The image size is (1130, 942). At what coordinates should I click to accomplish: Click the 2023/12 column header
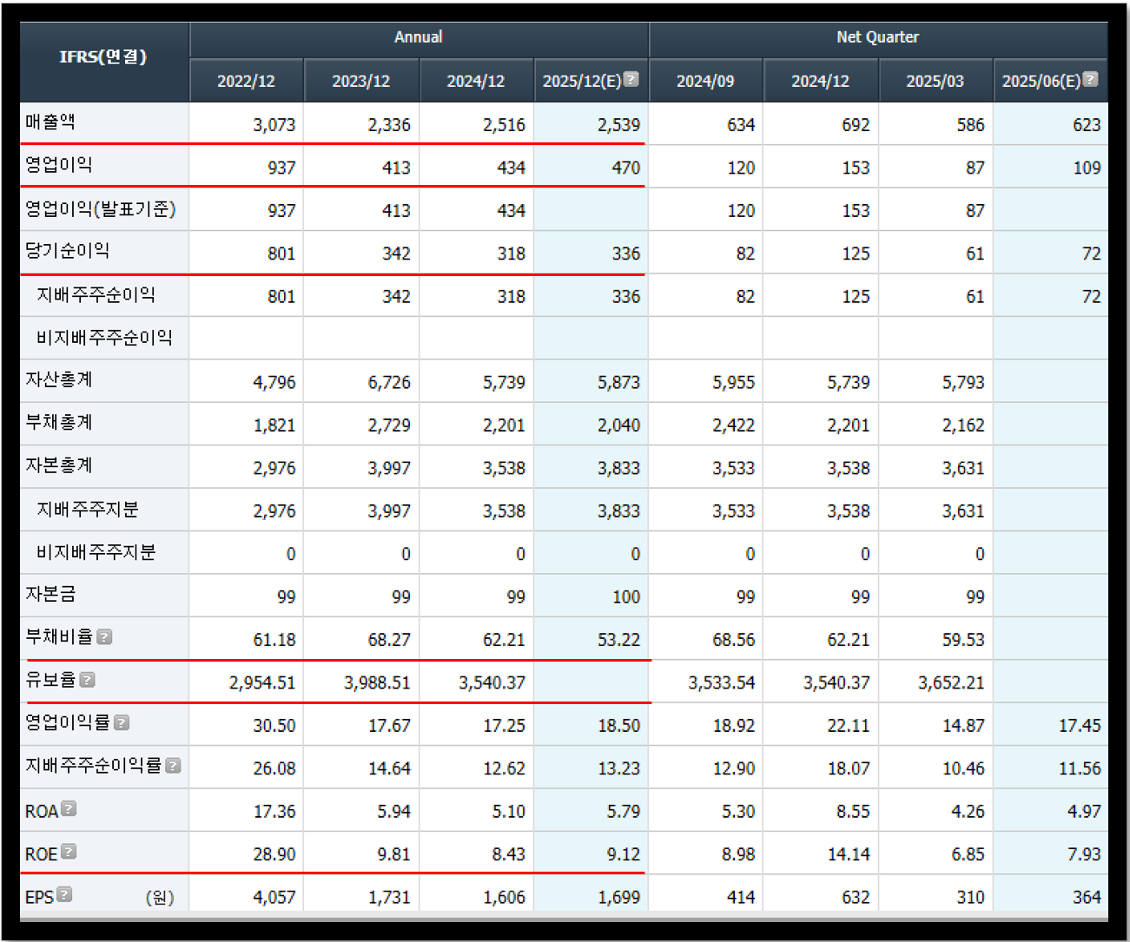361,81
